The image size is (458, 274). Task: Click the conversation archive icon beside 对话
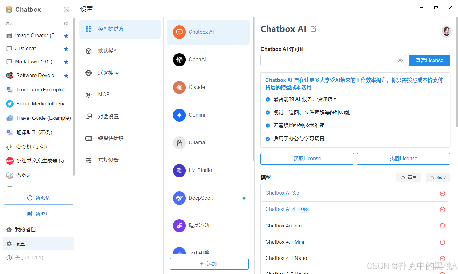[66, 24]
